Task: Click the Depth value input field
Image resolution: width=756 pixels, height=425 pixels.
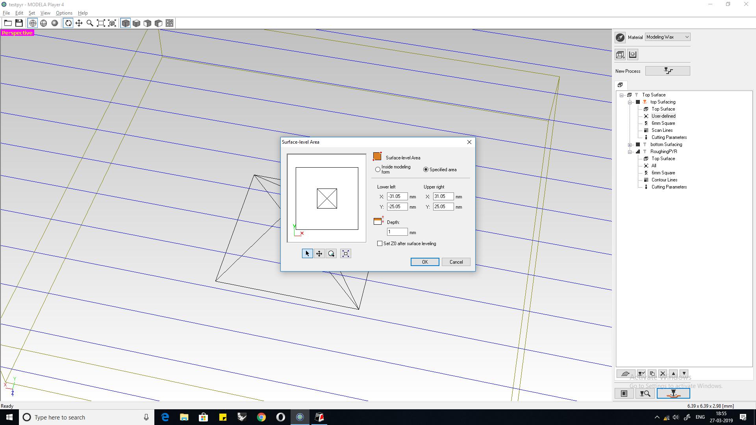Action: click(397, 232)
